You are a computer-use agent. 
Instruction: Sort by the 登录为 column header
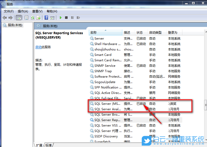[174, 33]
